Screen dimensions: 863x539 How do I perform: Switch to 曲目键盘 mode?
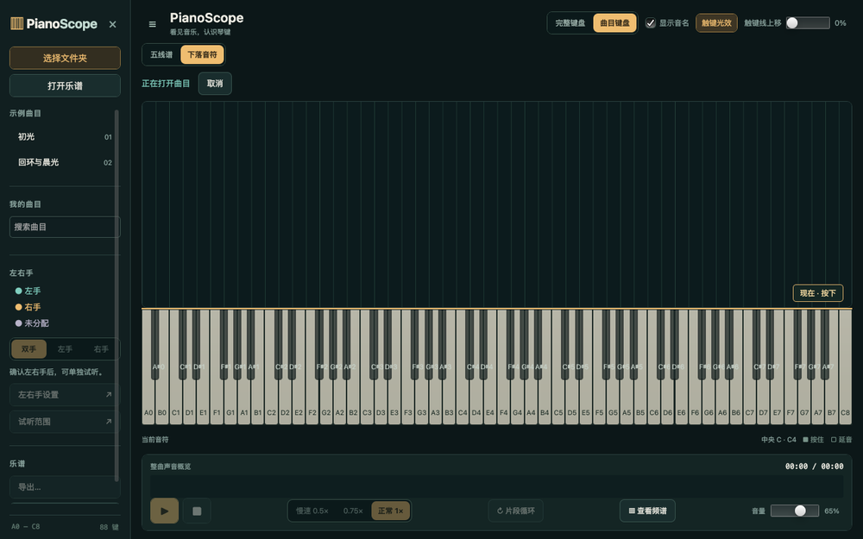click(x=614, y=23)
